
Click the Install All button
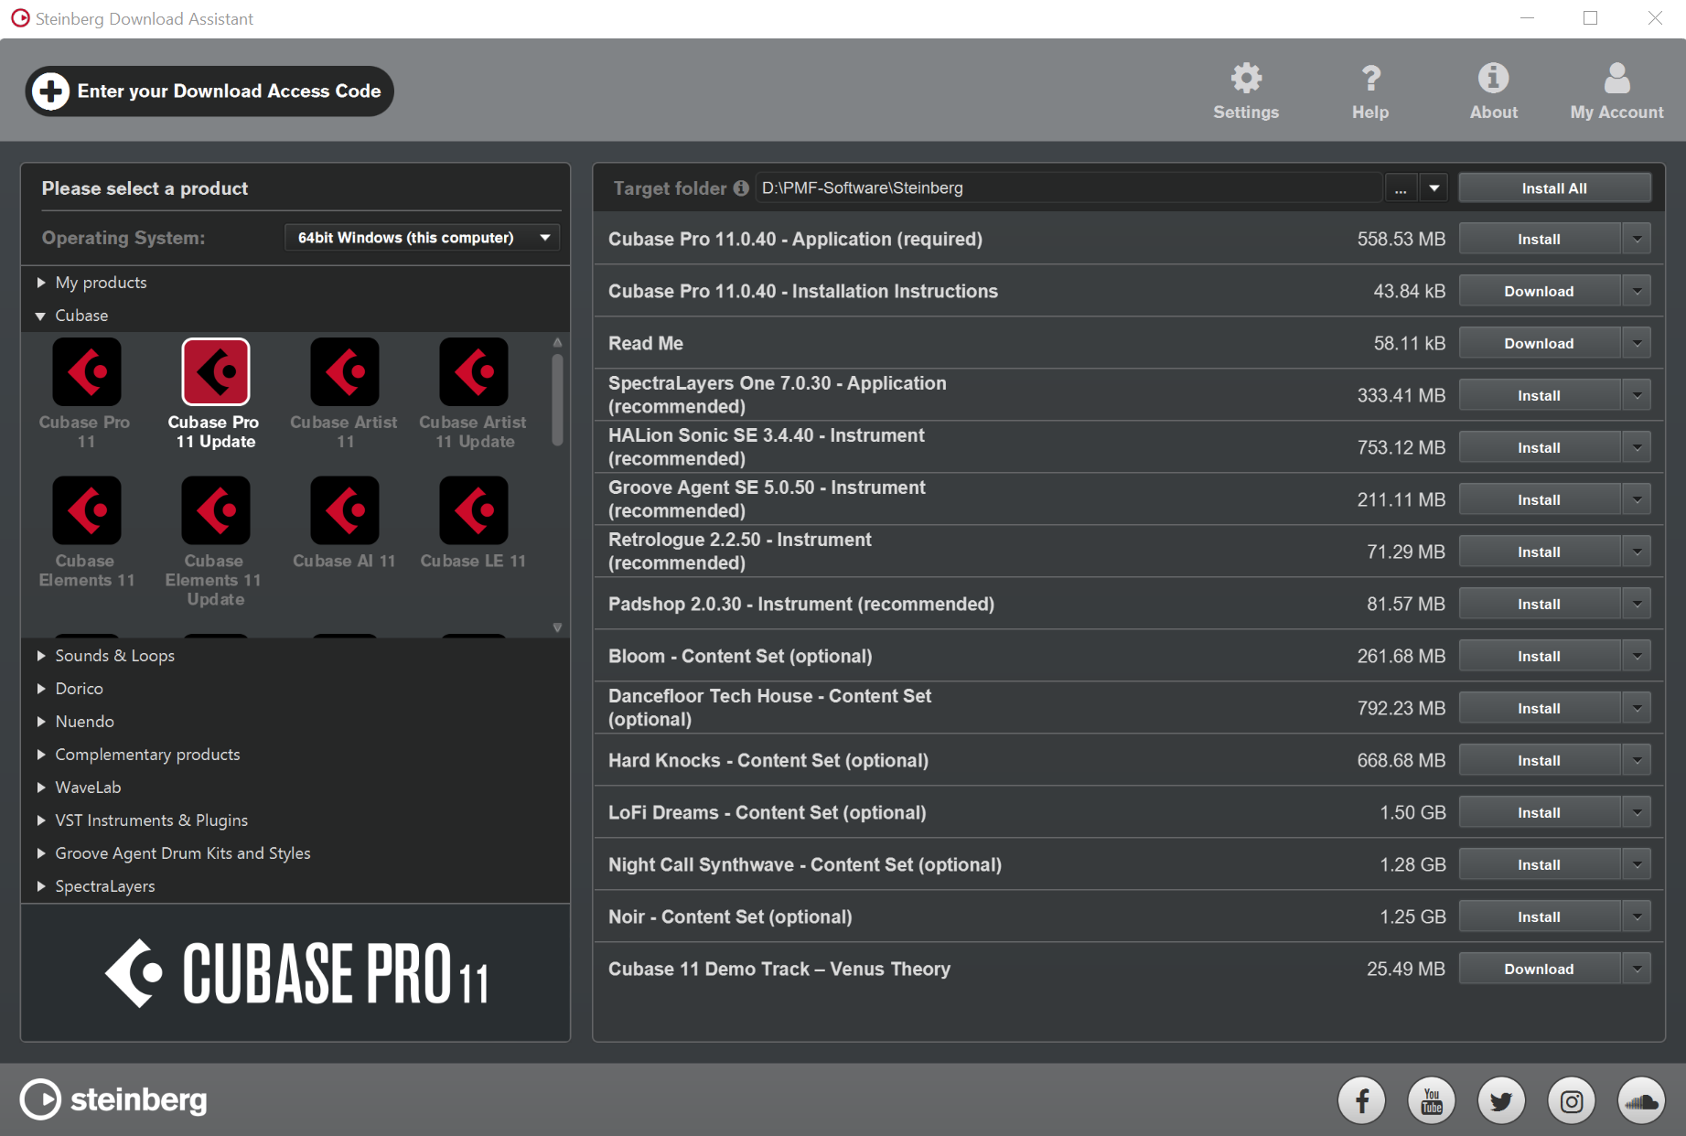(x=1553, y=188)
